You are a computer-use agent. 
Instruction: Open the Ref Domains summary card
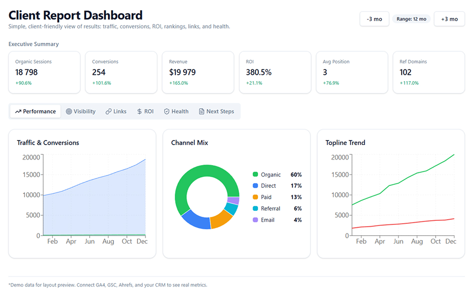point(429,72)
